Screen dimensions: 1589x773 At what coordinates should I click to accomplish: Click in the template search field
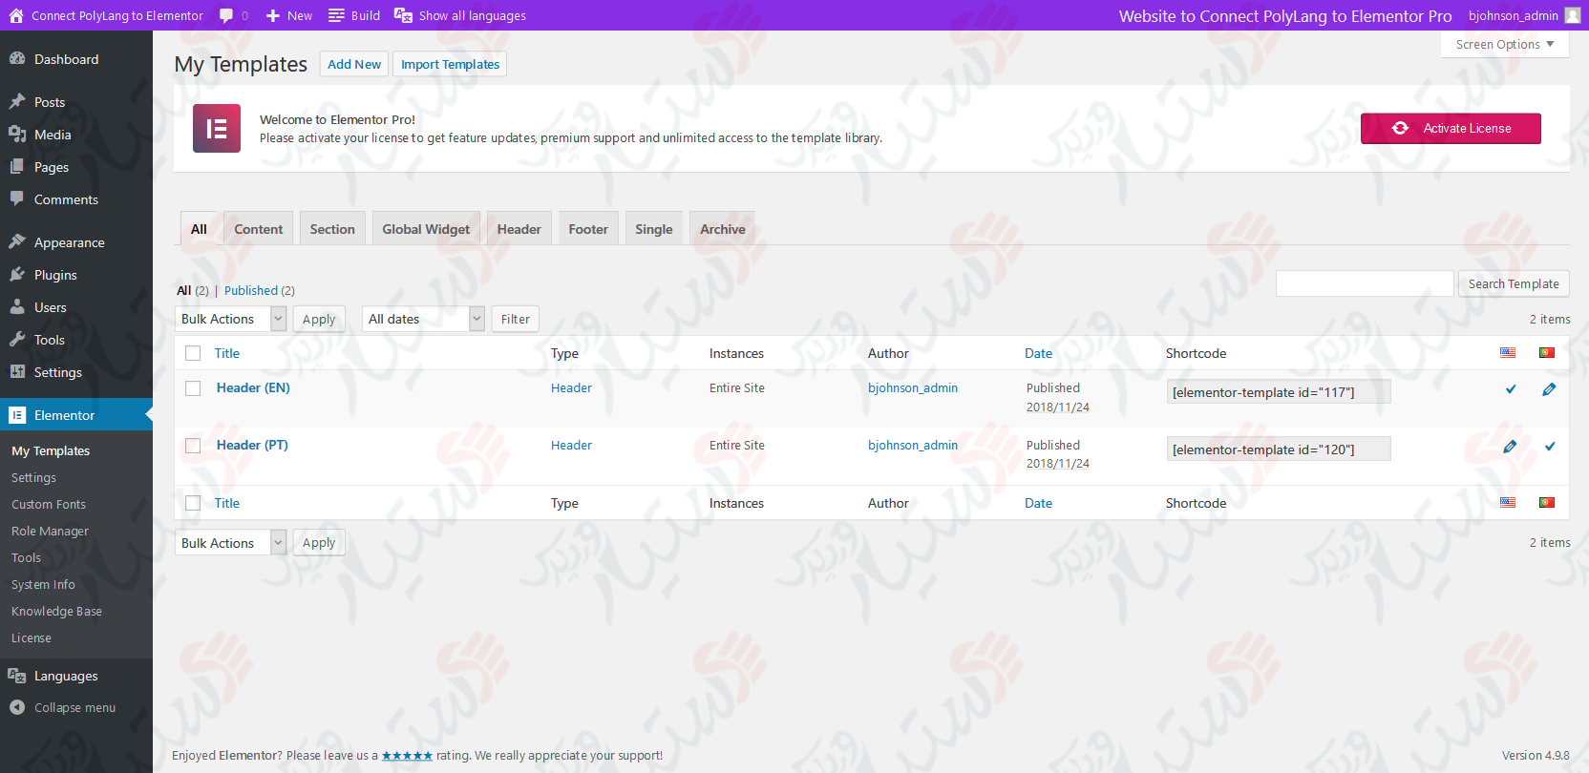(x=1365, y=283)
